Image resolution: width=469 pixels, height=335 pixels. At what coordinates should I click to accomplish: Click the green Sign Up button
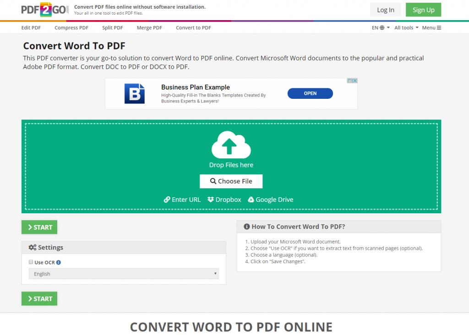pos(423,10)
